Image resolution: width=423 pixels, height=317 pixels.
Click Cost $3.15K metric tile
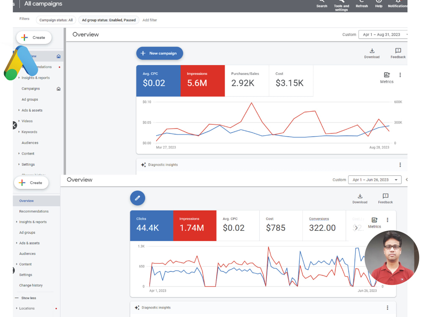coord(291,81)
